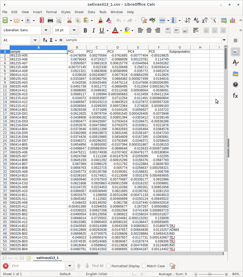Check the Formatted Display option
Image resolution: width=243 pixels, height=277 pixels.
pyautogui.click(x=108, y=266)
